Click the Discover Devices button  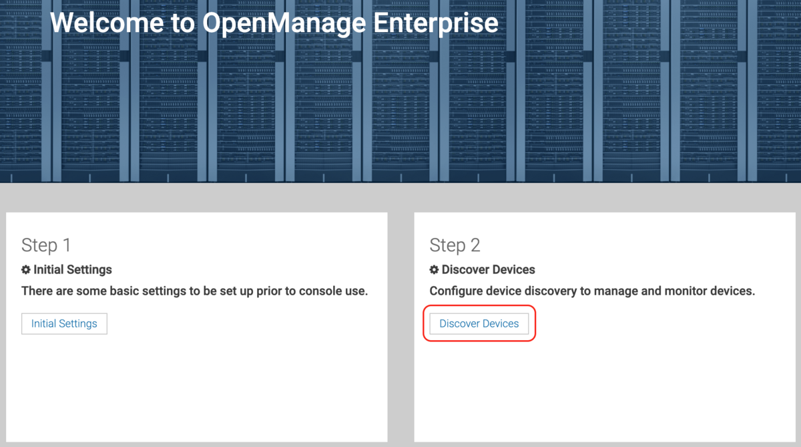click(479, 323)
